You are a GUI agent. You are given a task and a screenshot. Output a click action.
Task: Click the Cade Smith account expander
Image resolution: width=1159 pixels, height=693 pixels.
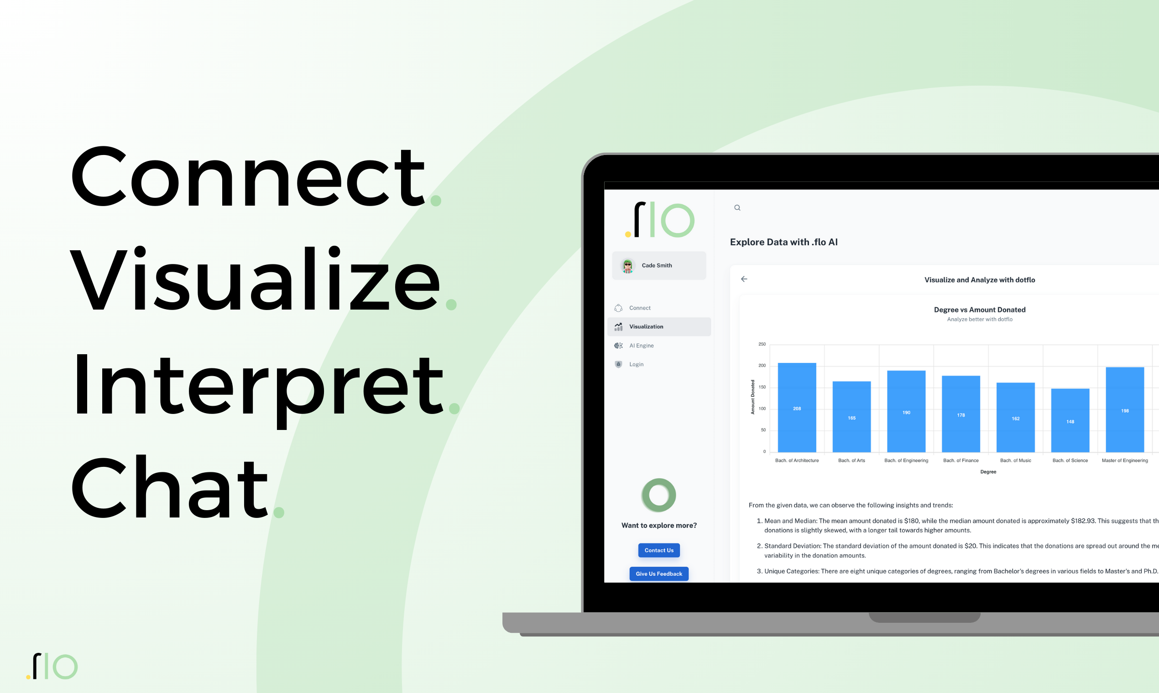click(x=660, y=265)
